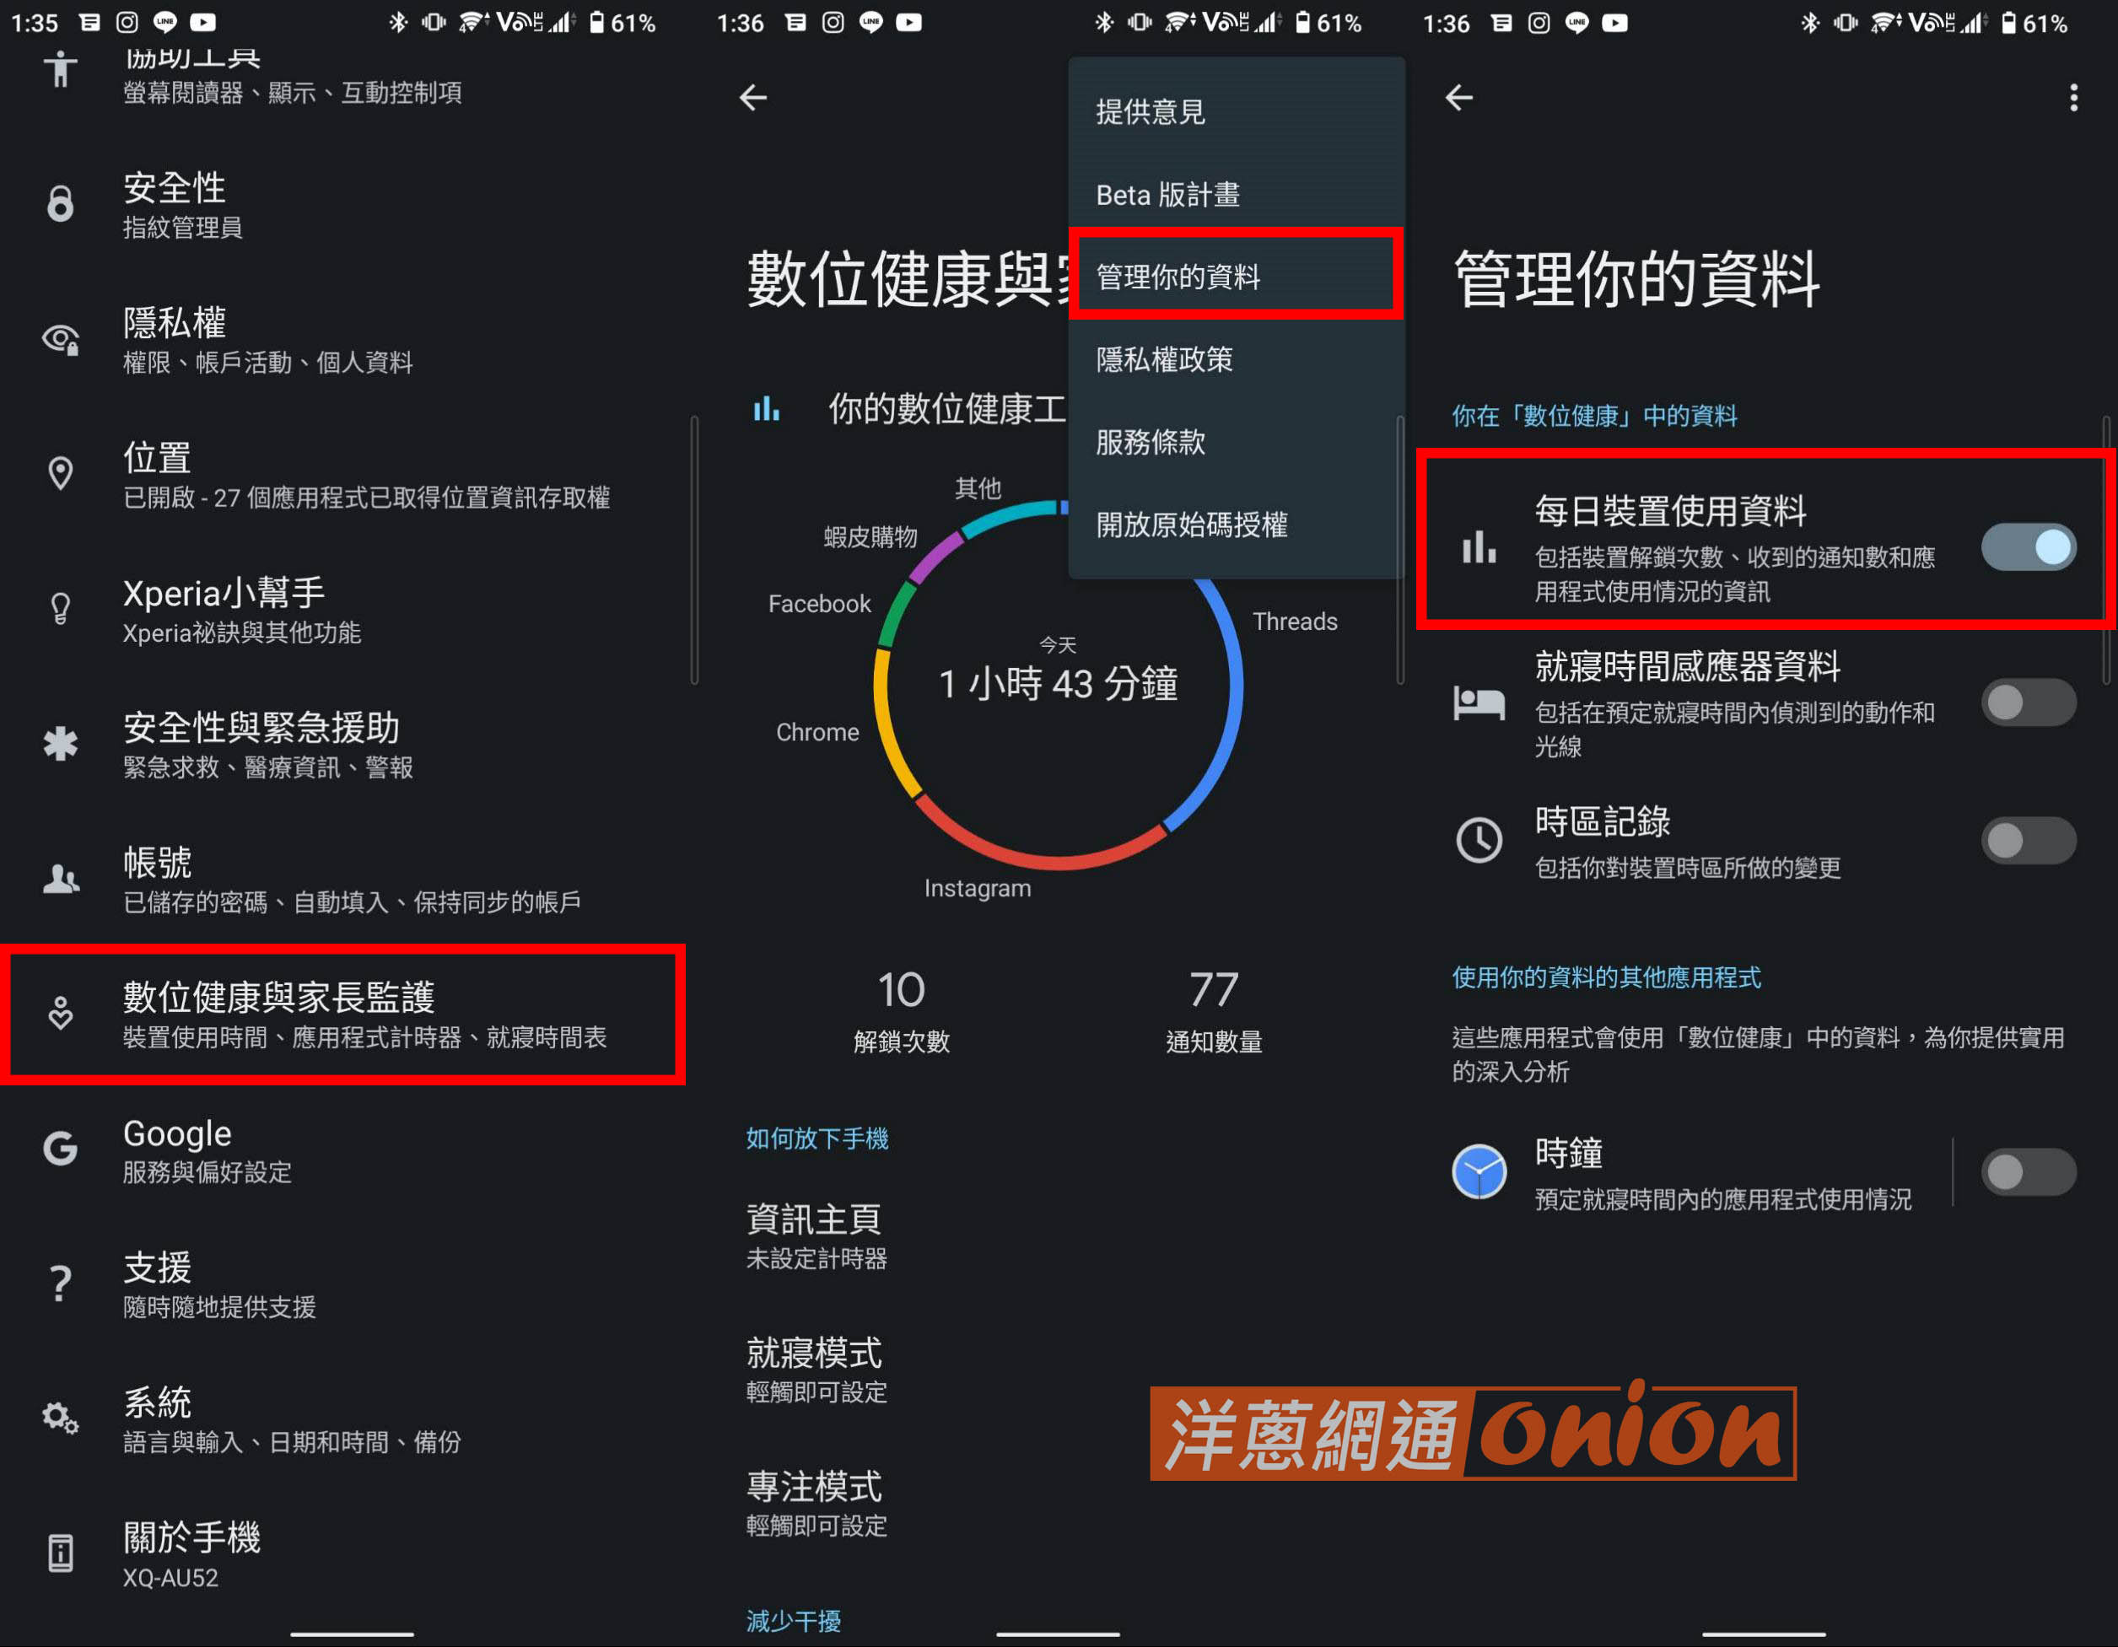The image size is (2118, 1647).
Task: Tap the back arrow on 管理你的資料 screen
Action: pos(1459,97)
